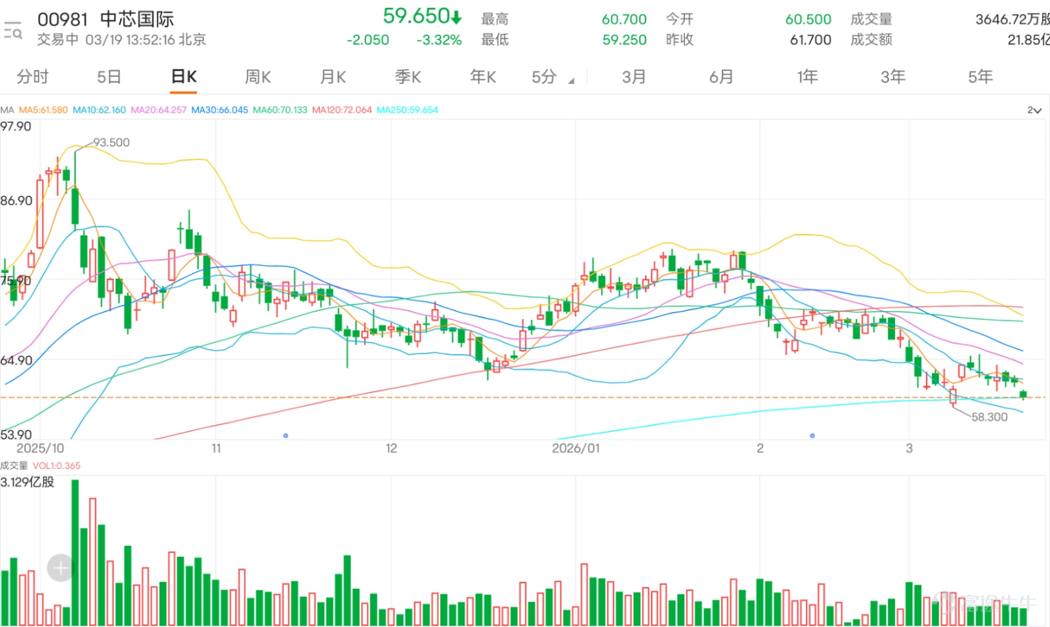This screenshot has width=1050, height=627.
Task: Click the MA5:61.580 indicator label
Action: pos(43,110)
